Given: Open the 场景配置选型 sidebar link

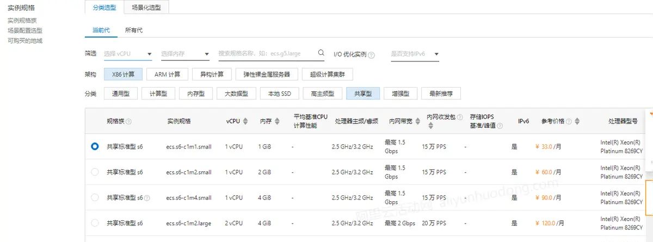Looking at the screenshot, I should [25, 30].
